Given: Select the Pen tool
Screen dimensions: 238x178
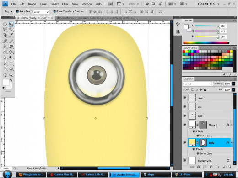Looking at the screenshot, I should pyautogui.click(x=5, y=63).
